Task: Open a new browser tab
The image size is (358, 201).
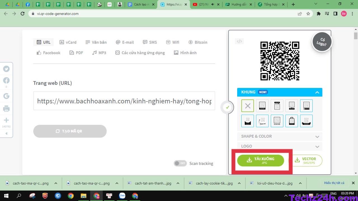Action: click(293, 4)
